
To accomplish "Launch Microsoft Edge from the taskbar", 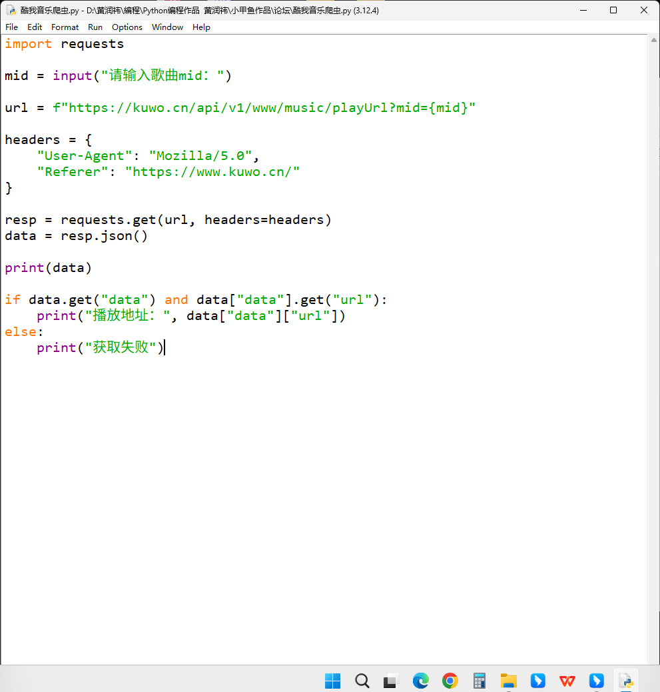I will pos(420,681).
